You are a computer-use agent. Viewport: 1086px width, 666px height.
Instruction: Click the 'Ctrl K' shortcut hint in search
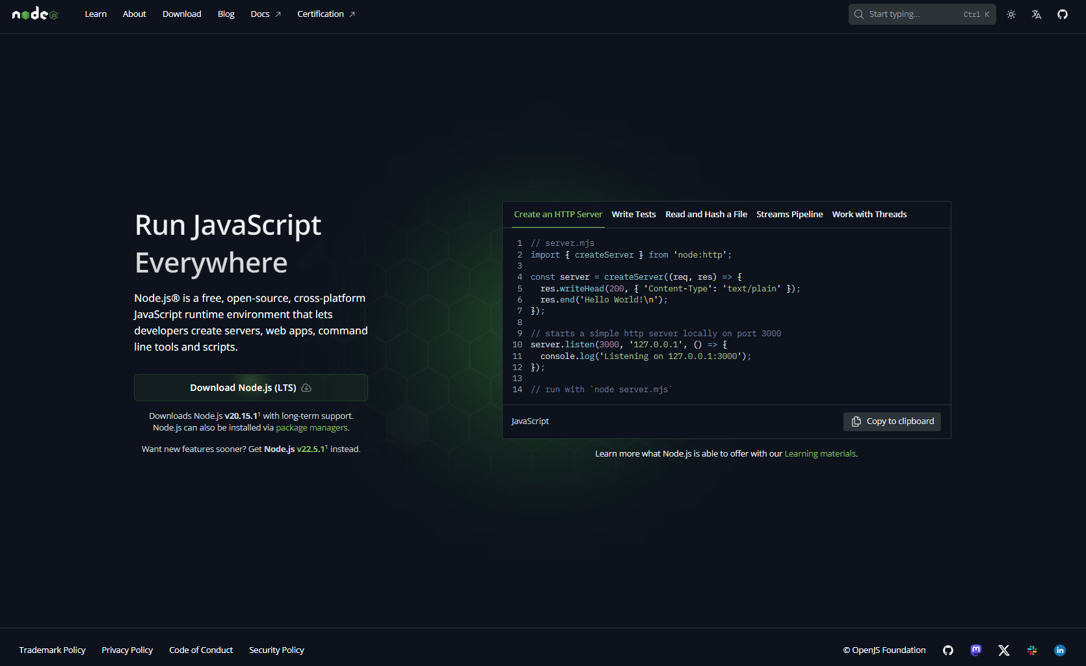point(976,14)
